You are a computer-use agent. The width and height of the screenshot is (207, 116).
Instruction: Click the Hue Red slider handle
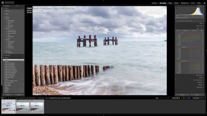point(191,35)
